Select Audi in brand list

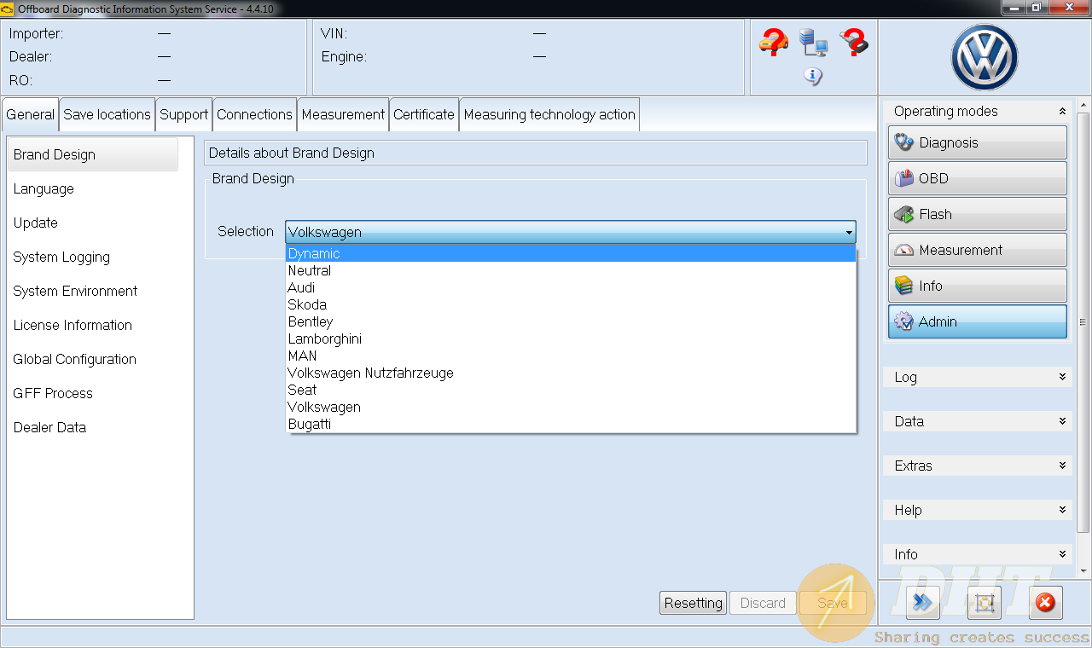571,287
